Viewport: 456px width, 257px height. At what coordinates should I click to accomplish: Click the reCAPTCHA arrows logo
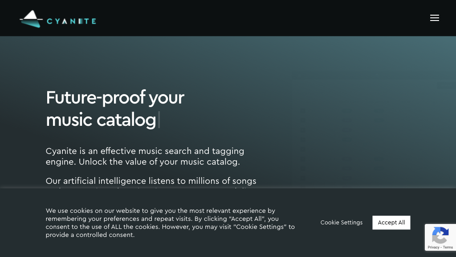point(440,235)
